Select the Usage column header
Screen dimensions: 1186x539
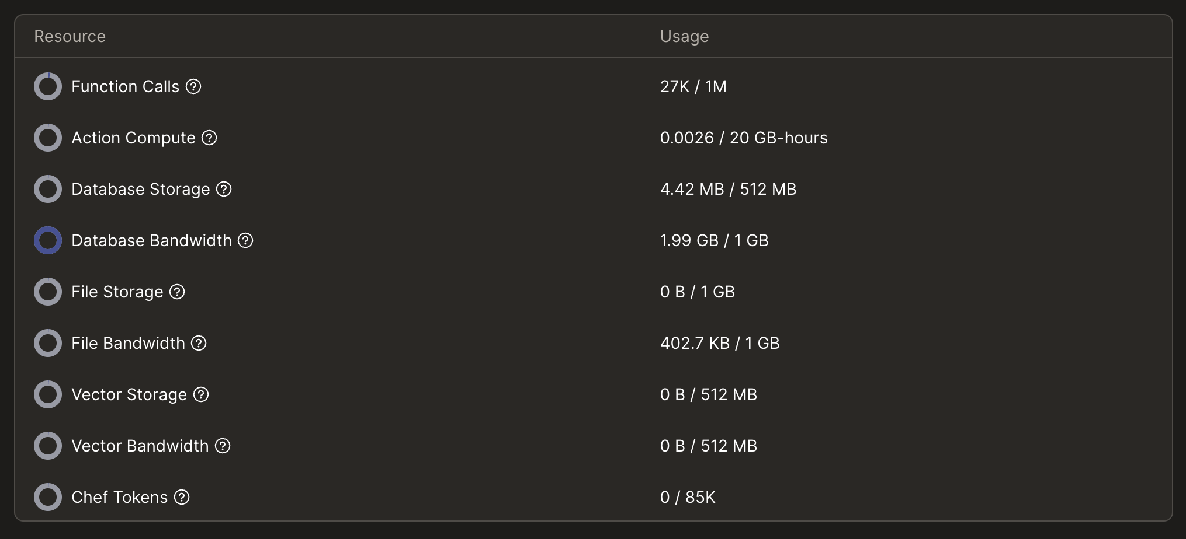tap(684, 36)
